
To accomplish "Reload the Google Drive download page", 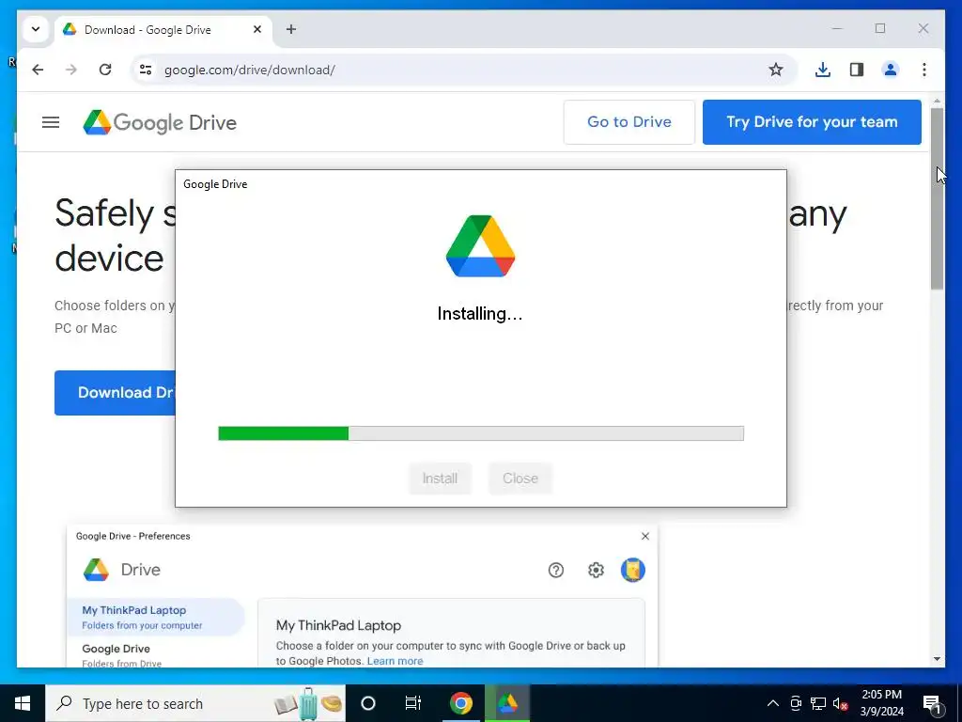I will tap(105, 70).
